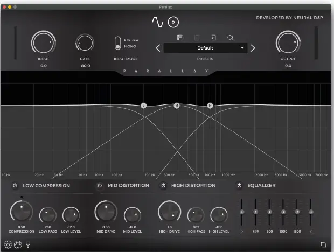Click the Gate knob
334x252 pixels.
(x=85, y=43)
